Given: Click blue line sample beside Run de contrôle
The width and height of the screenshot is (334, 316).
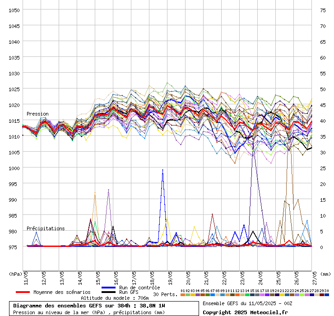Looking at the screenshot, I should [x=108, y=288].
